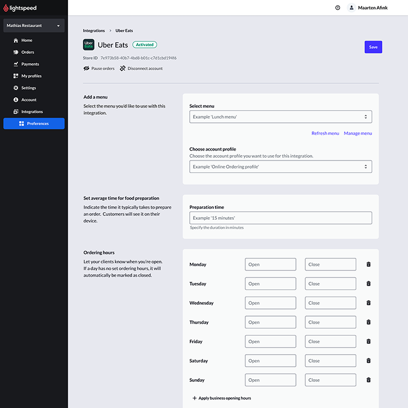
Task: Pause orders for Uber Eats
Action: pyautogui.click(x=99, y=69)
